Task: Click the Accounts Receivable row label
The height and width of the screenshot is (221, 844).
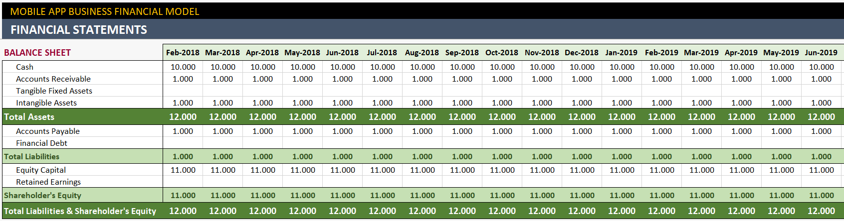Action: click(x=53, y=79)
